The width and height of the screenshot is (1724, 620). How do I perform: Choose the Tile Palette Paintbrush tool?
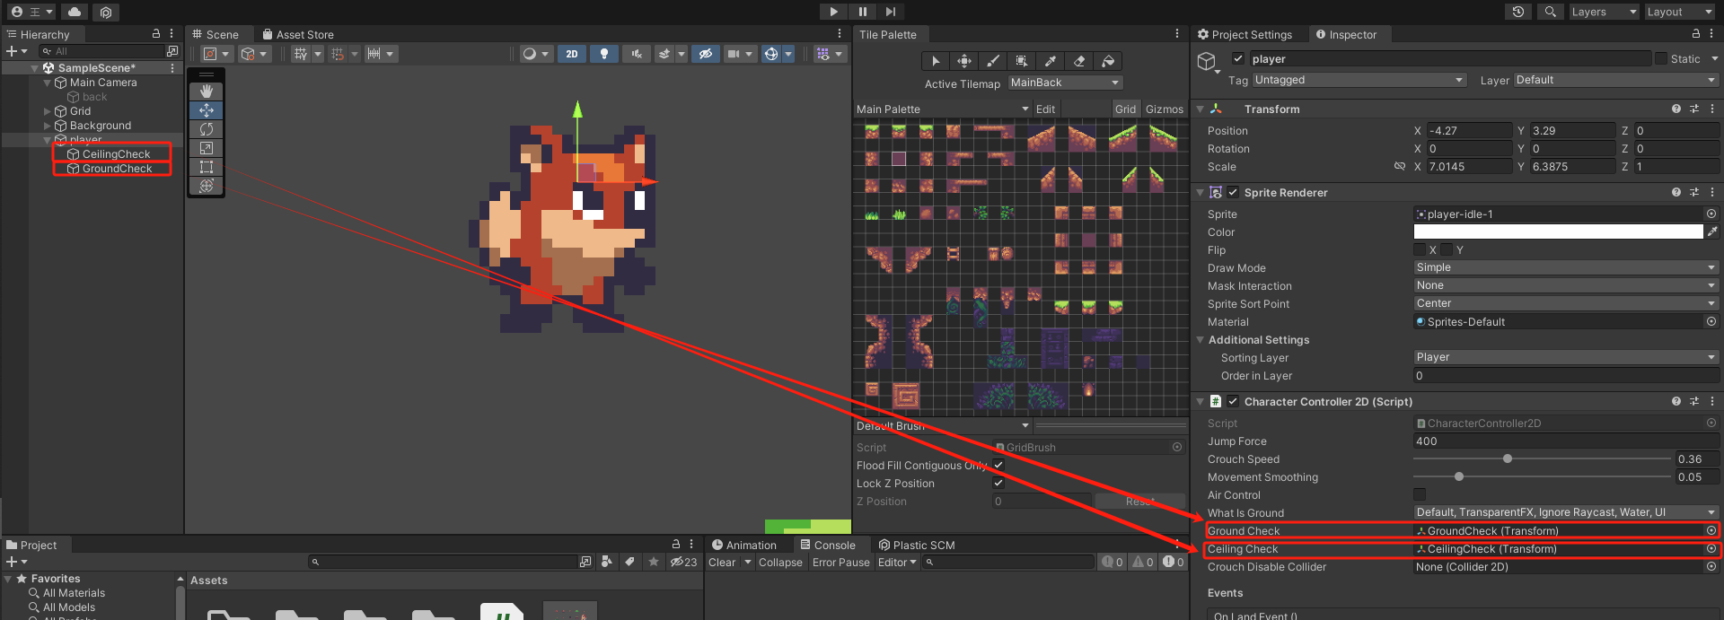993,61
